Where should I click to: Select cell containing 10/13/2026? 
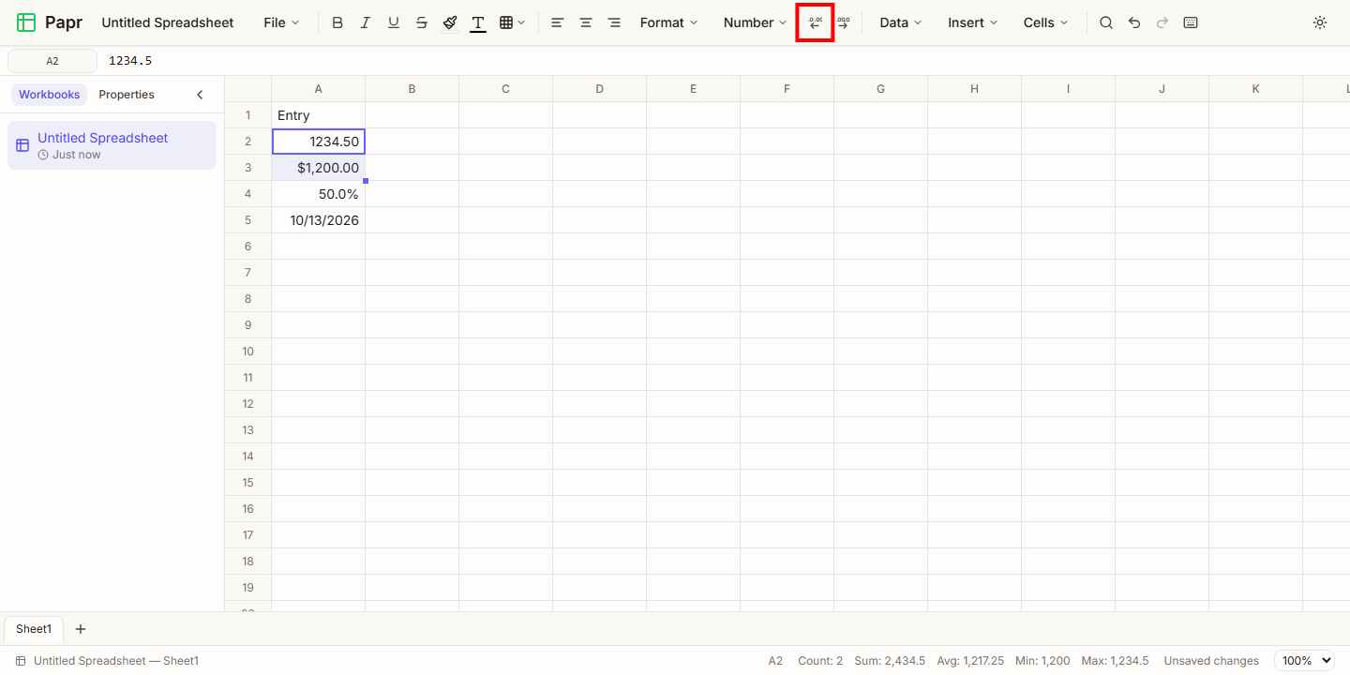(x=319, y=220)
